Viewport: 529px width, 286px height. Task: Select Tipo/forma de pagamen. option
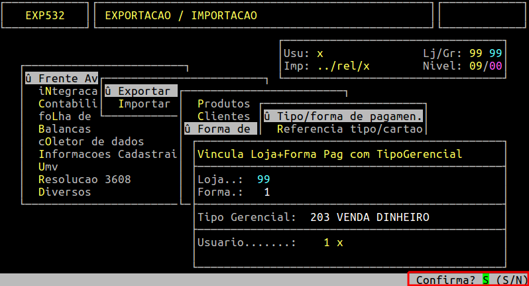coord(343,116)
